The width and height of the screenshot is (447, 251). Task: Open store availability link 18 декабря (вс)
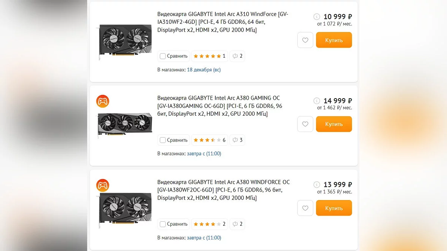pyautogui.click(x=204, y=70)
